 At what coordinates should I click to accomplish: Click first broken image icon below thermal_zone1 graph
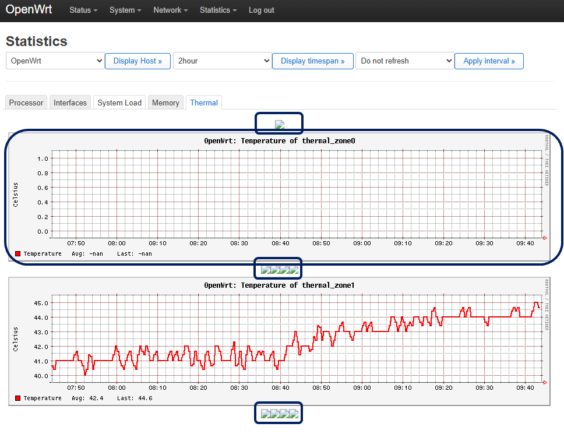pyautogui.click(x=265, y=414)
